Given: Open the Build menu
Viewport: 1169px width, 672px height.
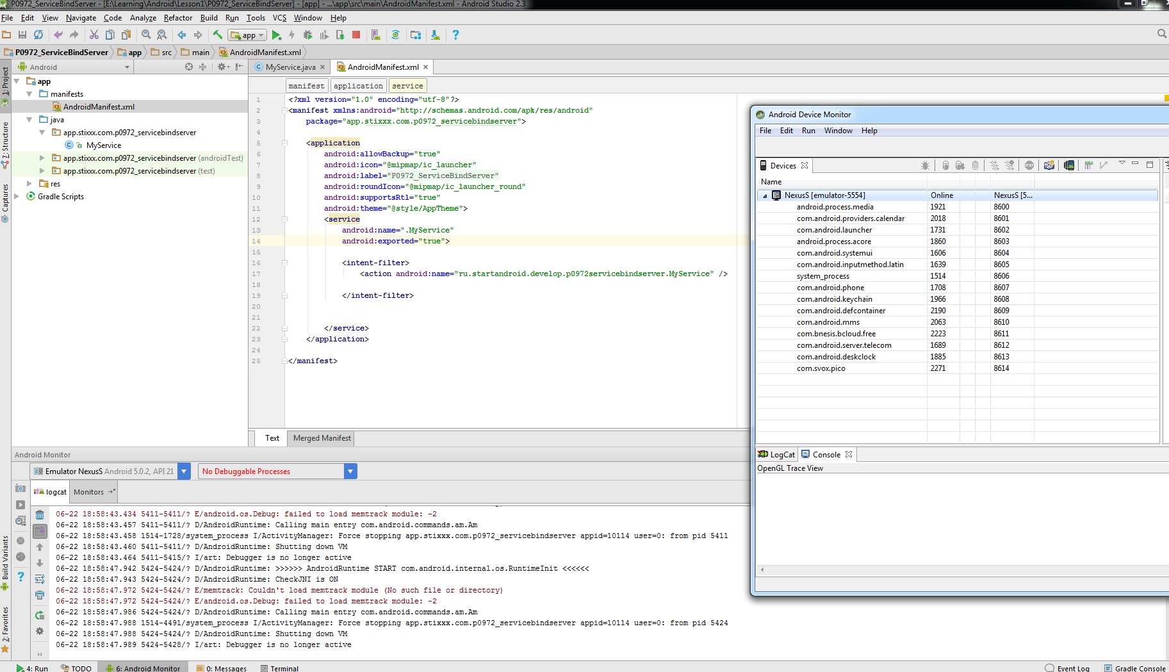Looking at the screenshot, I should [209, 18].
